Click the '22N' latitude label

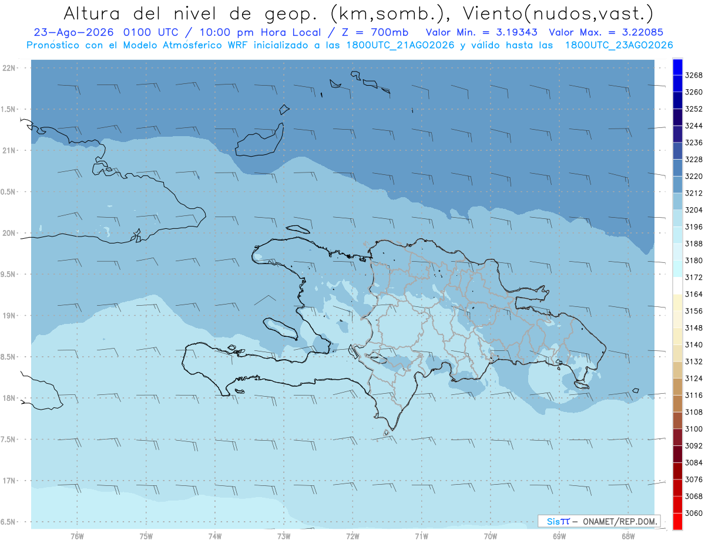[x=8, y=67]
